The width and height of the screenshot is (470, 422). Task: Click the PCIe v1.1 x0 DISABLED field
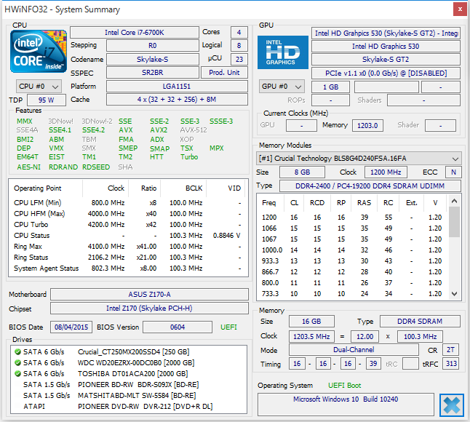386,73
